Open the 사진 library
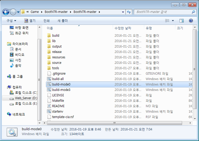The height and width of the screenshot is (141, 199). click(15, 60)
